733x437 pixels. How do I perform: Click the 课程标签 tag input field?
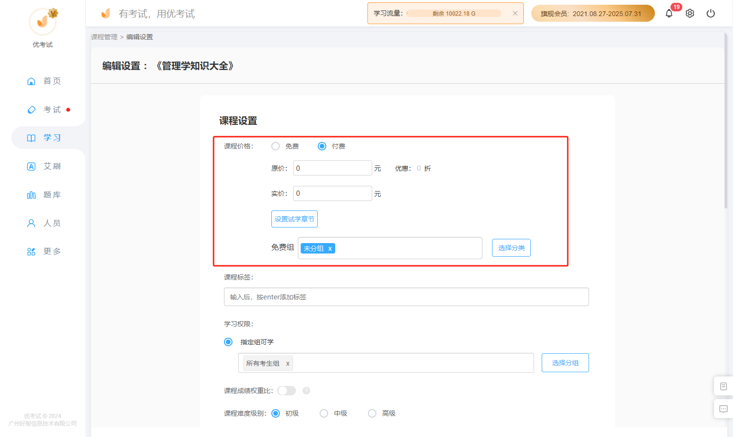tap(406, 297)
